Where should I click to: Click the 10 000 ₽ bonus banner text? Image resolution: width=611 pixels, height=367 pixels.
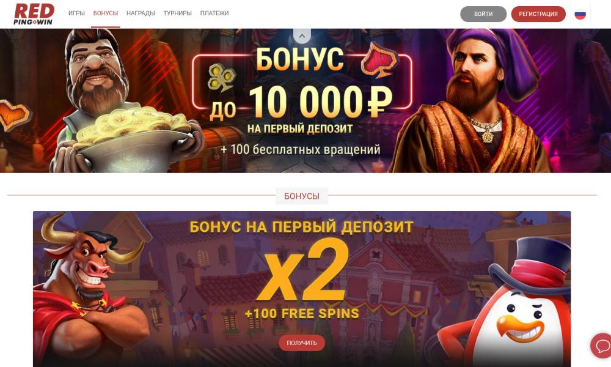coord(301,102)
